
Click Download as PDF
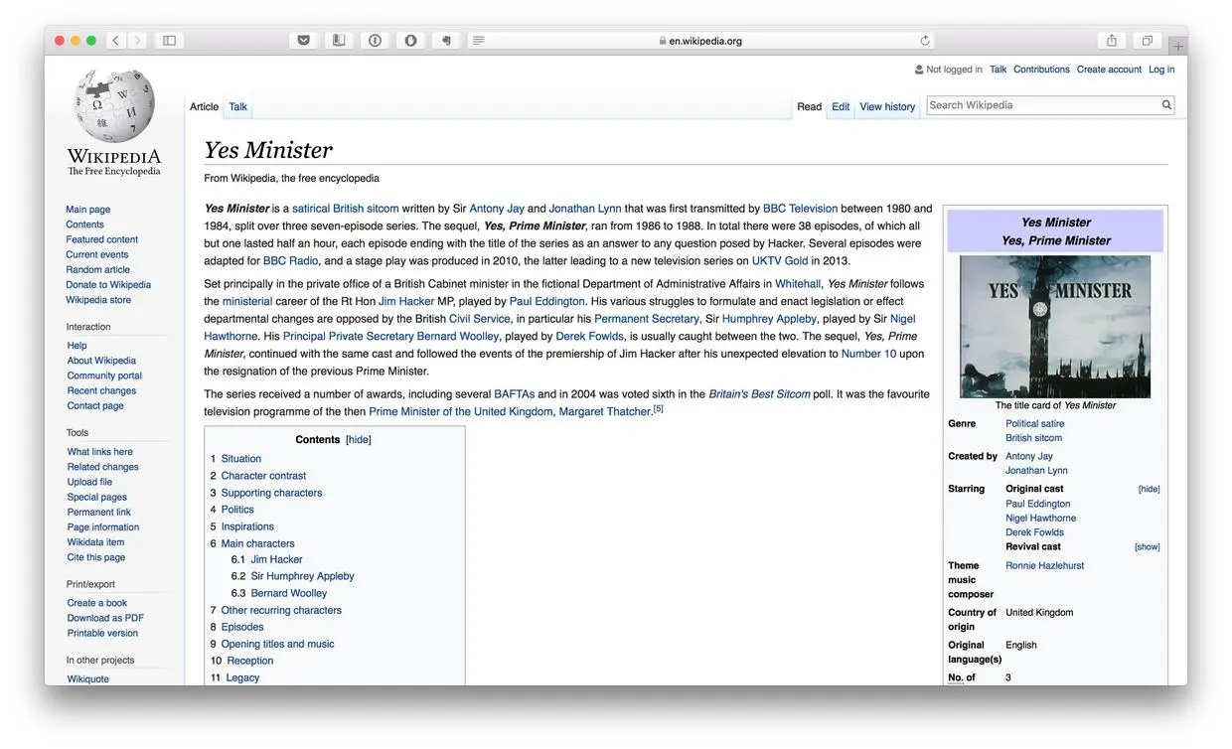click(105, 618)
